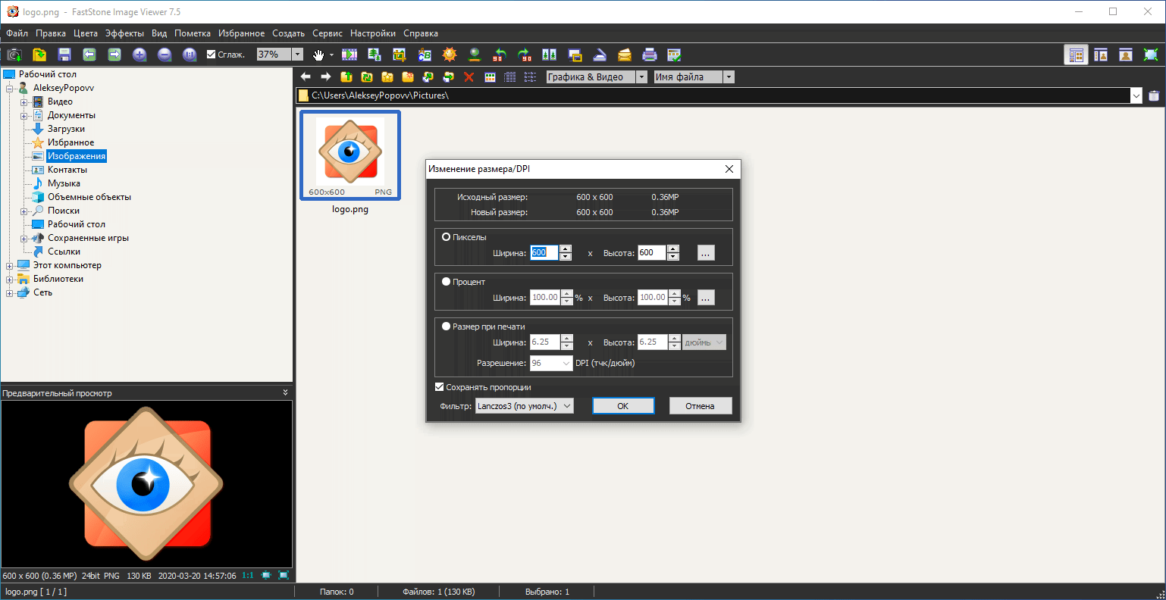Go to next image with green right arrow

(x=114, y=55)
